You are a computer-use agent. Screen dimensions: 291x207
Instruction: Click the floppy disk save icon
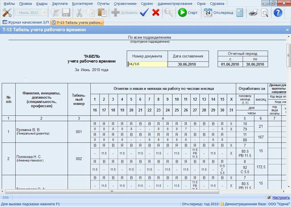point(66,13)
